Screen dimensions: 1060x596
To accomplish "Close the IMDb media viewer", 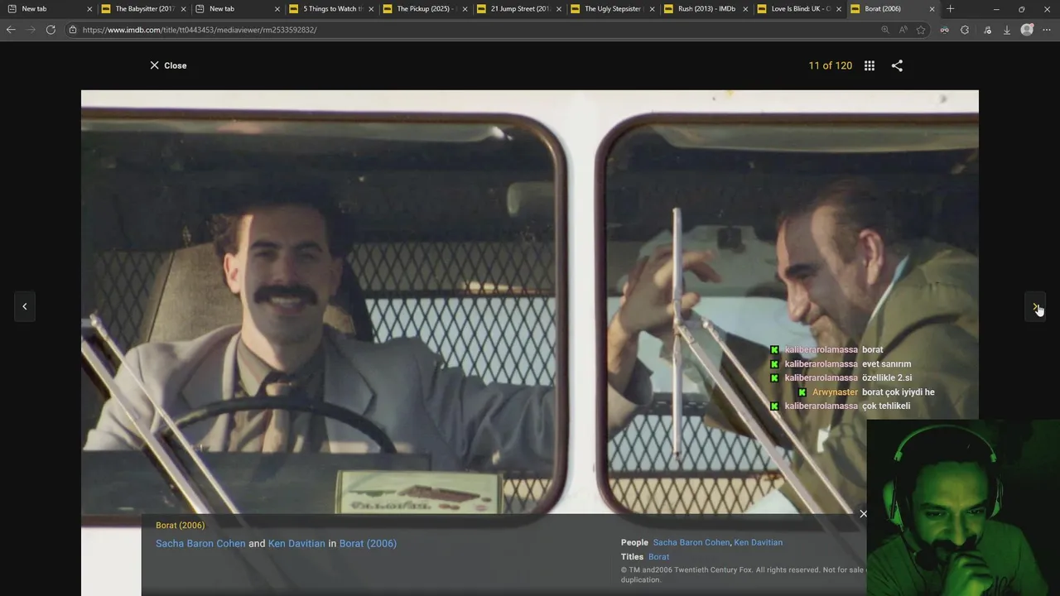I will click(x=168, y=65).
